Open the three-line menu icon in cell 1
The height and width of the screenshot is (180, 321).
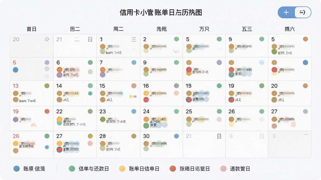tap(134, 39)
